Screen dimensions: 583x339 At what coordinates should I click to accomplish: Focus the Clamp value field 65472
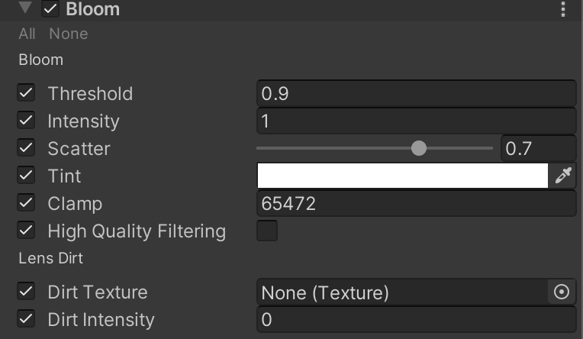point(417,203)
